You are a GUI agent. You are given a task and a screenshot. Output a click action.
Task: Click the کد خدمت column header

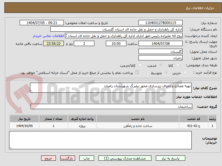coord(193,119)
